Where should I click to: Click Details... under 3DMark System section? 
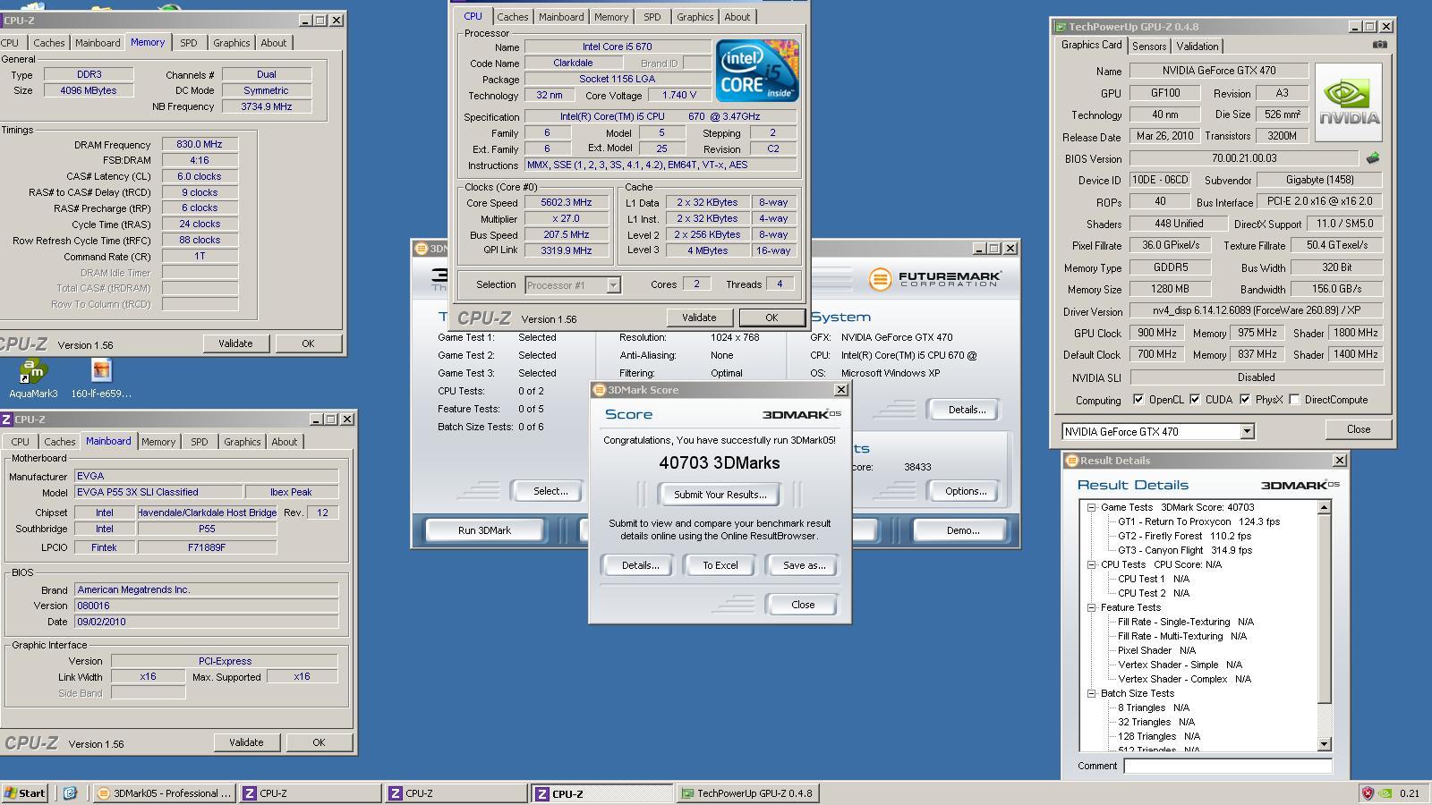click(966, 410)
